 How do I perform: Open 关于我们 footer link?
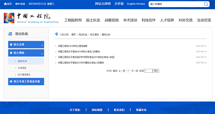(75, 110)
